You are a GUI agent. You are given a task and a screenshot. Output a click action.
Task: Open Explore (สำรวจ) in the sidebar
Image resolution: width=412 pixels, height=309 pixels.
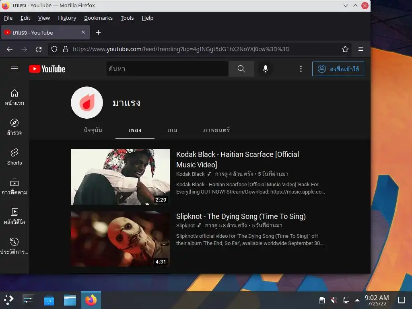click(14, 127)
